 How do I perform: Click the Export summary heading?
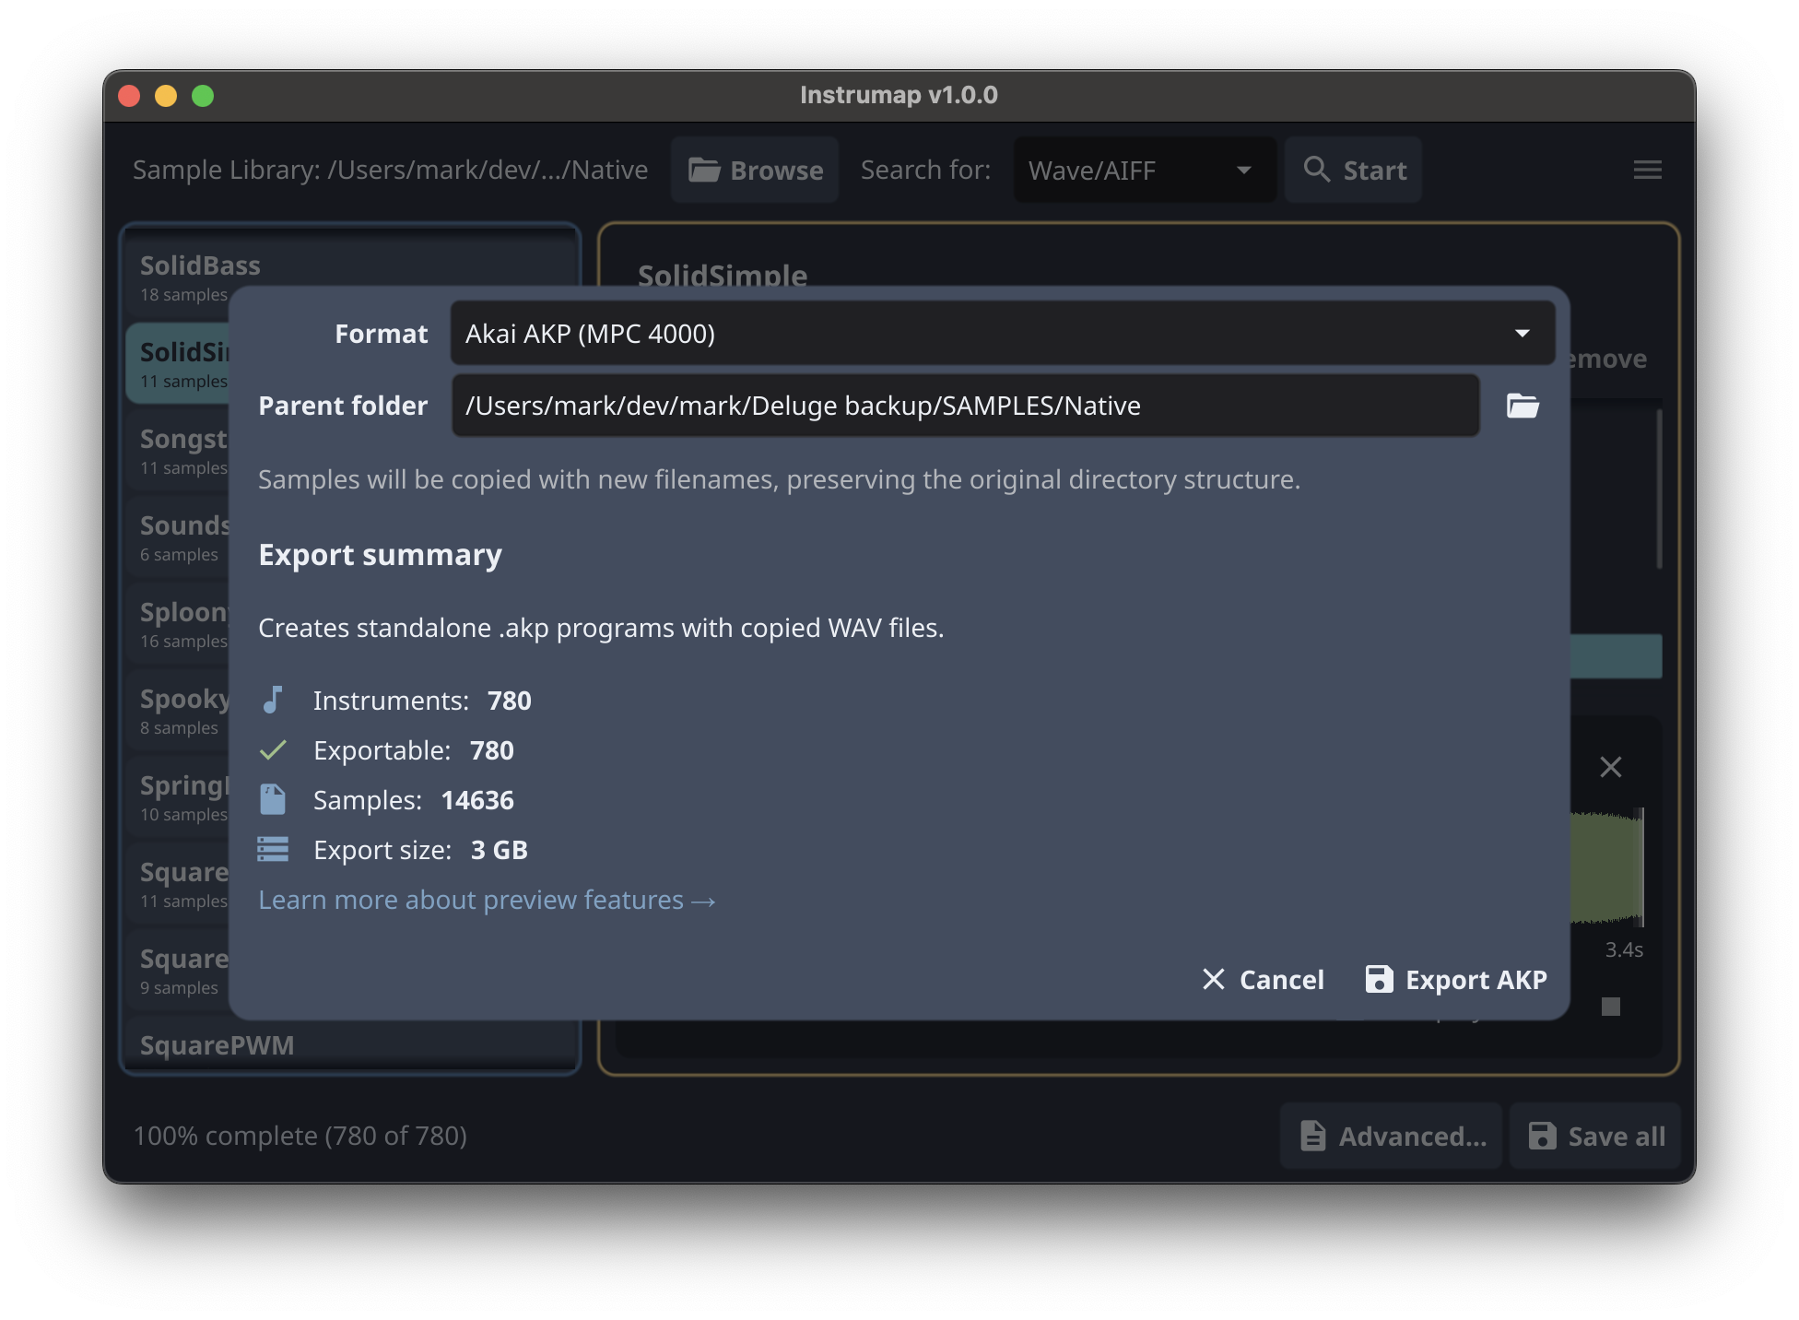(381, 555)
